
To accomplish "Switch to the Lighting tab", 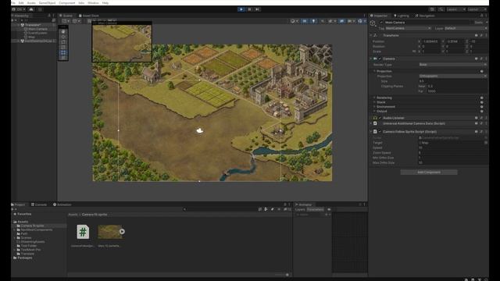I will [x=401, y=16].
